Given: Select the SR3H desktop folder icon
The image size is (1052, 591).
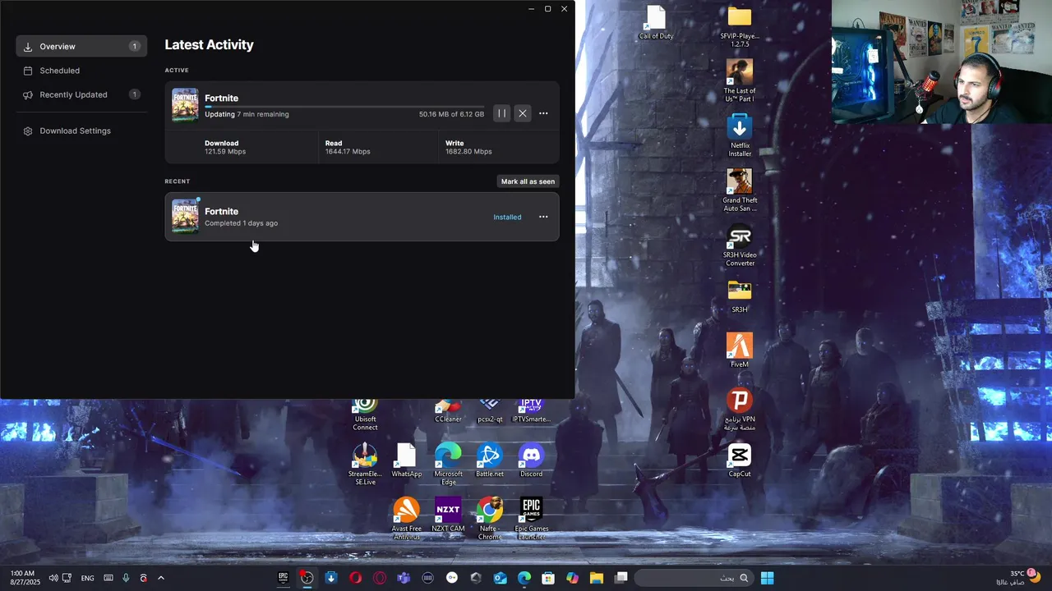Looking at the screenshot, I should pos(740,296).
